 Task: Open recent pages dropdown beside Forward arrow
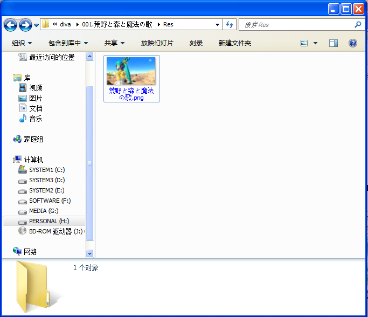36,25
